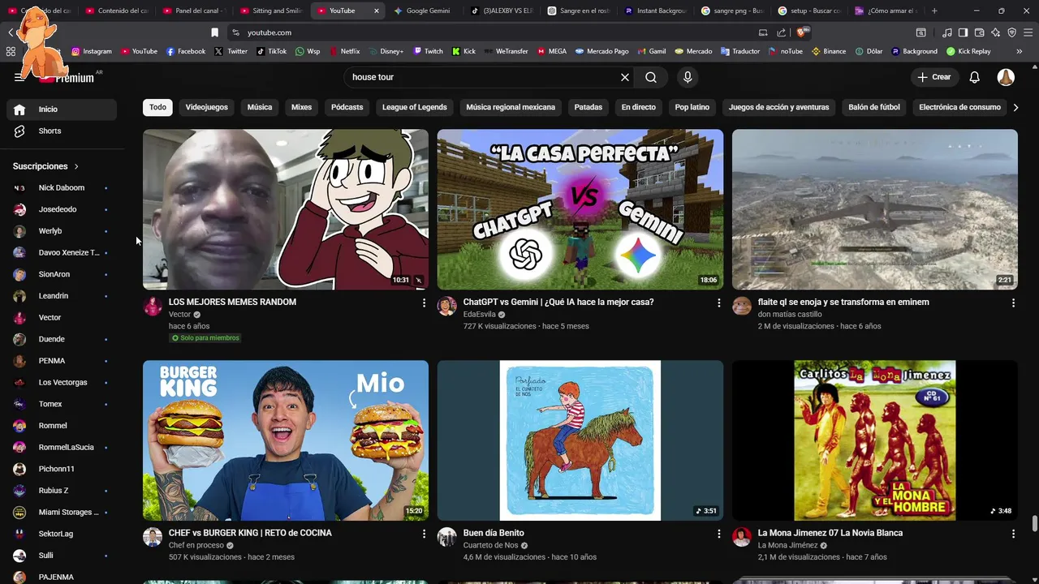Open YouTube notifications bell
The width and height of the screenshot is (1039, 584).
pos(975,77)
